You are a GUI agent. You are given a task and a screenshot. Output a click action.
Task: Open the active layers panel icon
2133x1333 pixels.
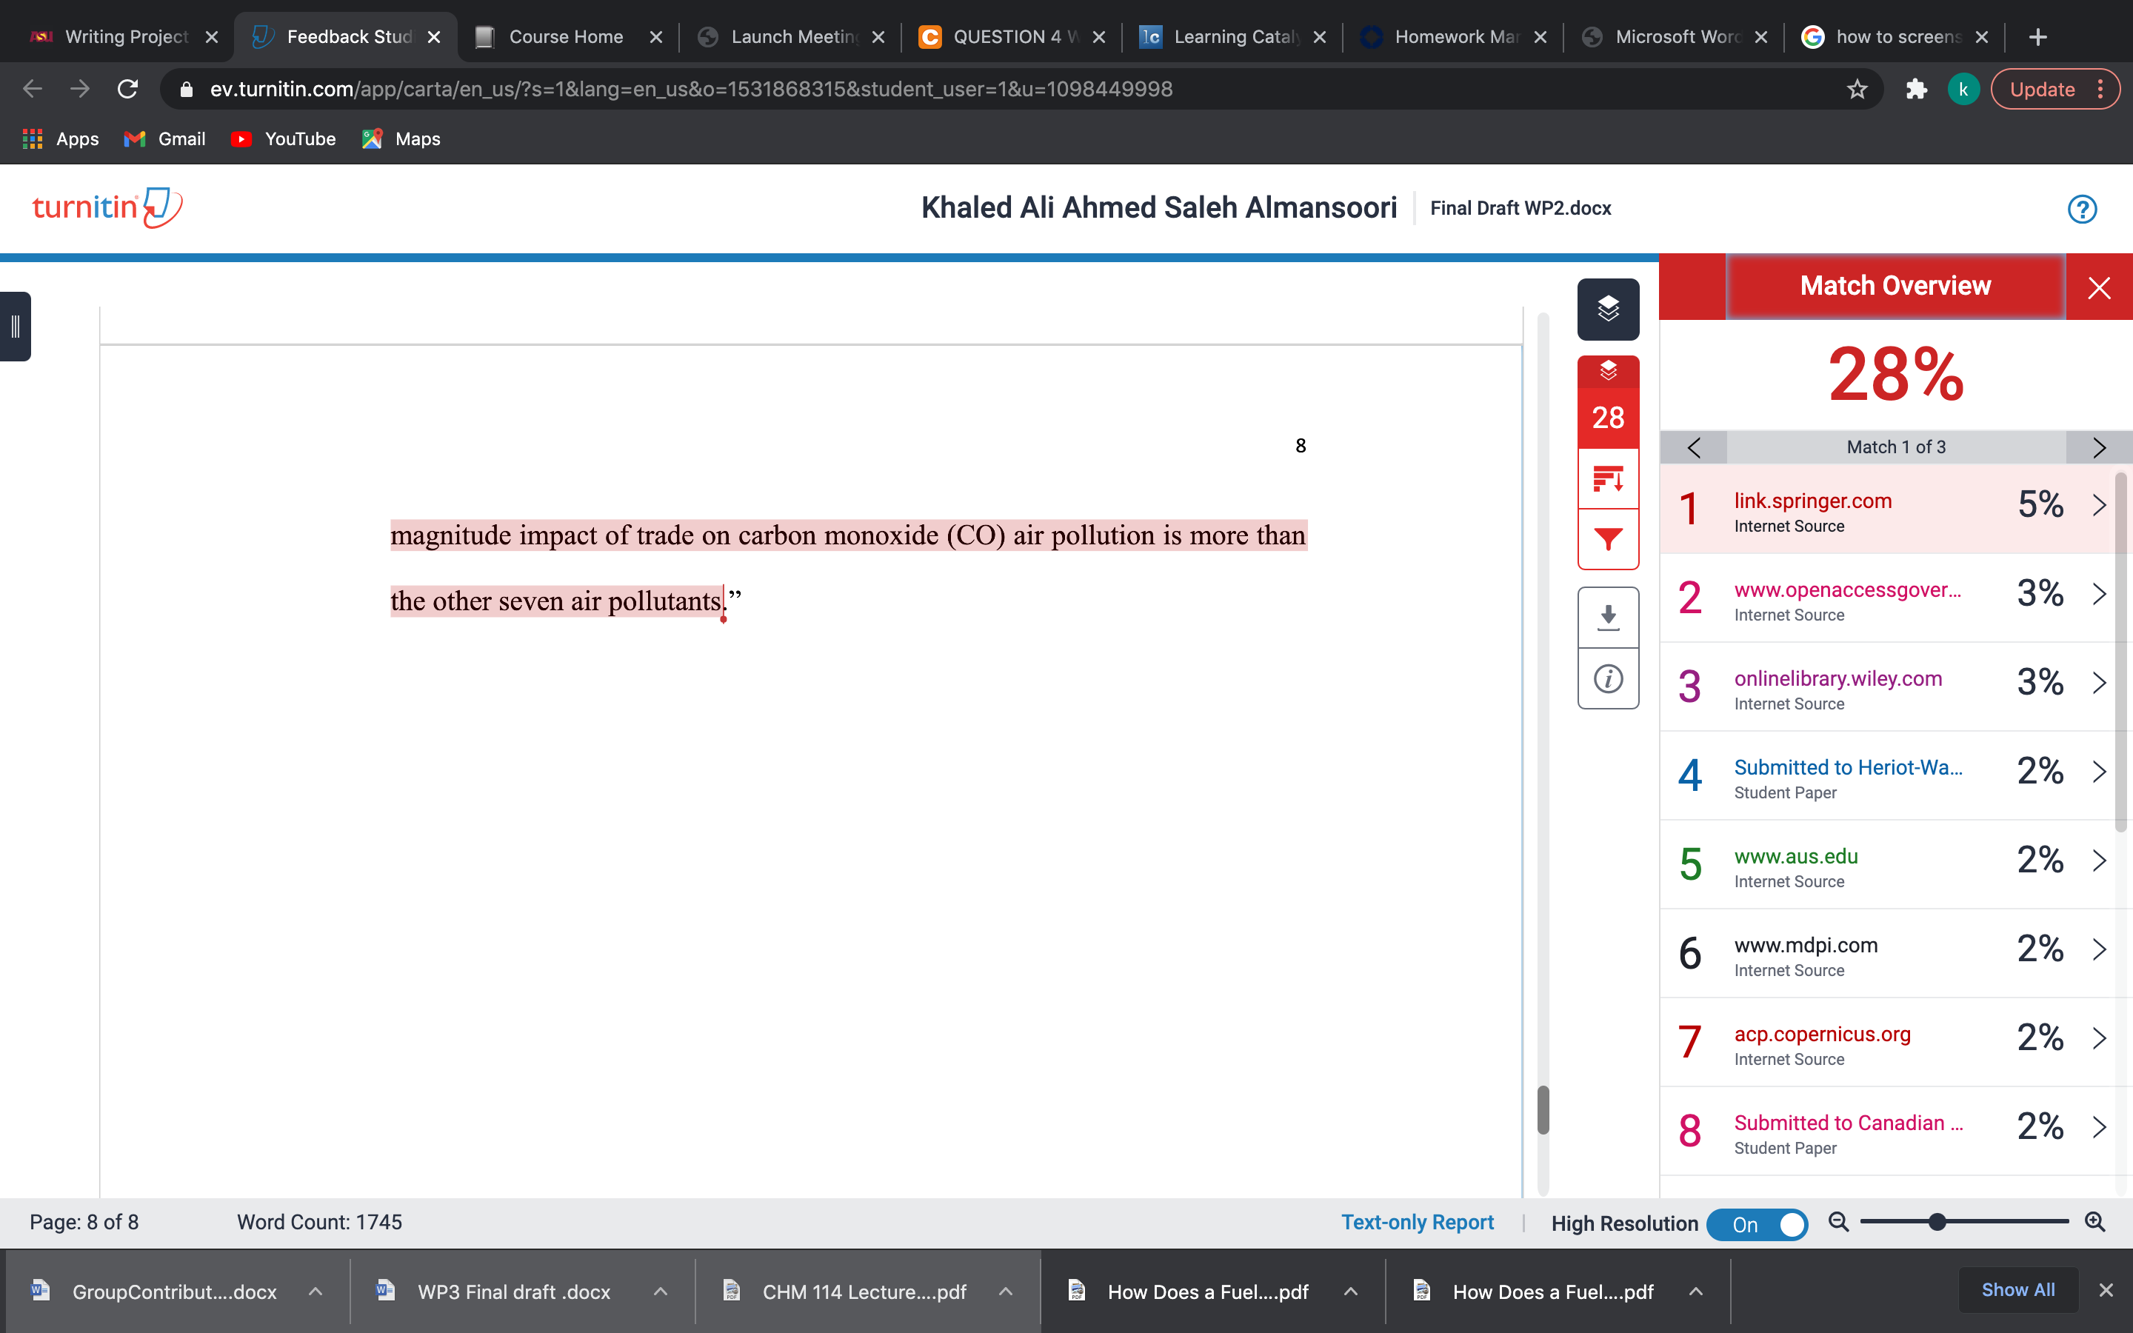point(1608,310)
